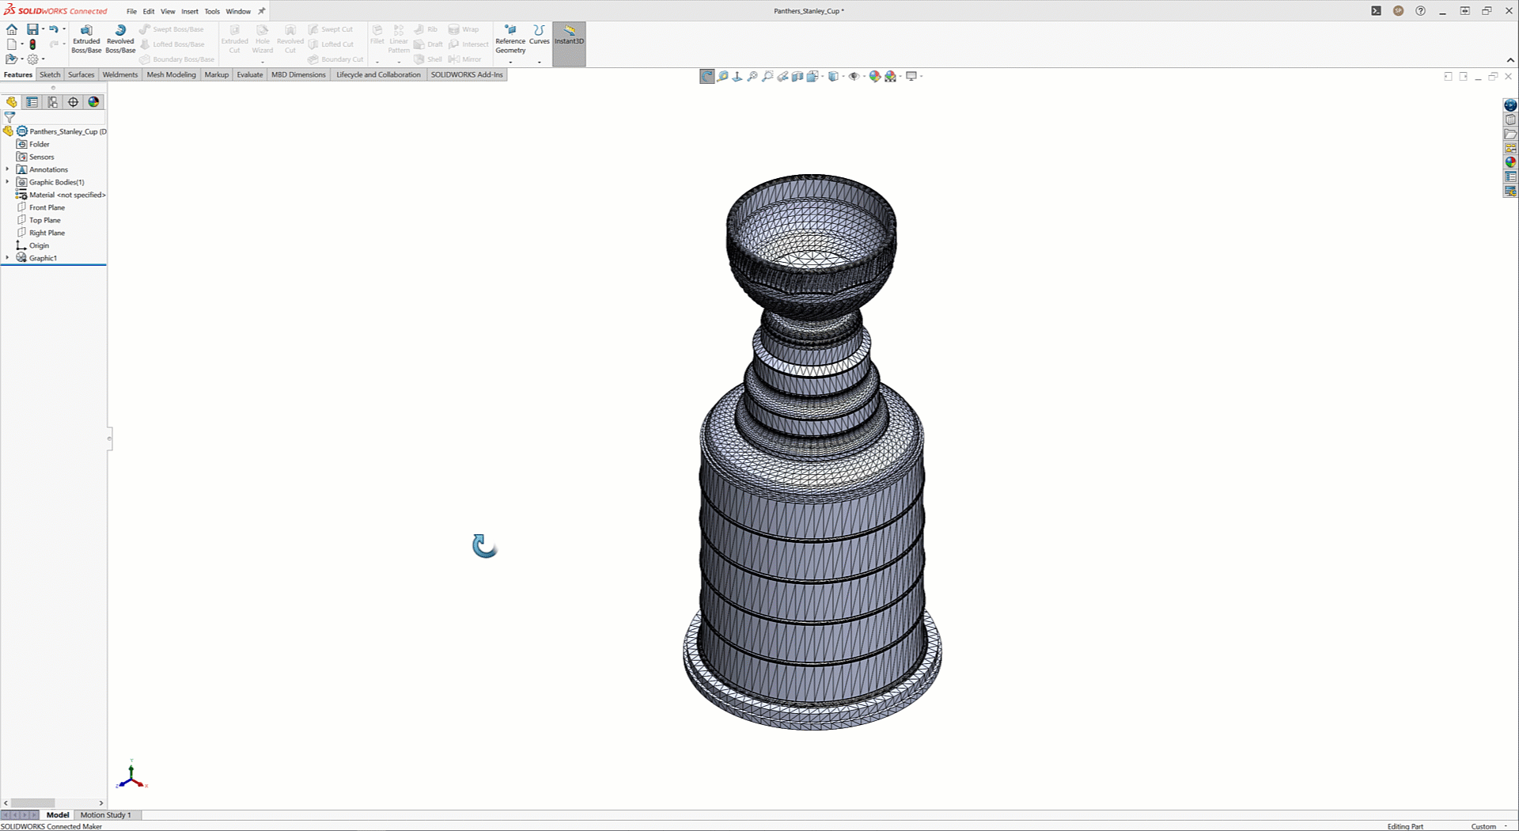Switch to the Motion Study 1 tab
The width and height of the screenshot is (1519, 831).
tap(105, 814)
